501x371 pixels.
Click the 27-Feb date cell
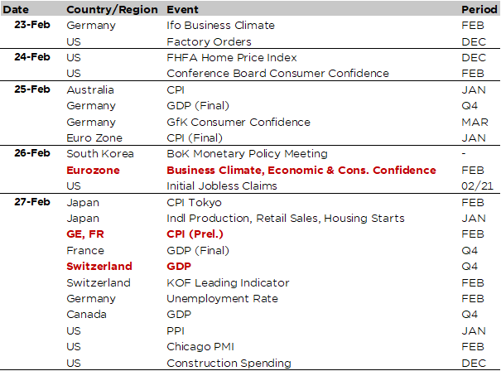click(31, 202)
